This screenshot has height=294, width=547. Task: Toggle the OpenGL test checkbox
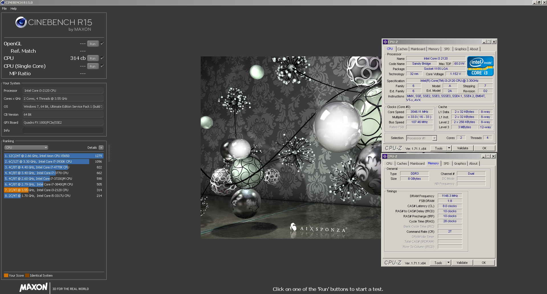click(102, 44)
